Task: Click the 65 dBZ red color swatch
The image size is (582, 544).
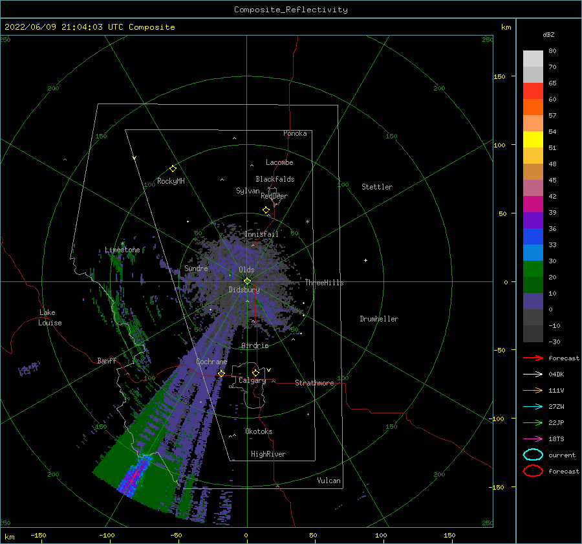Action: (533, 91)
